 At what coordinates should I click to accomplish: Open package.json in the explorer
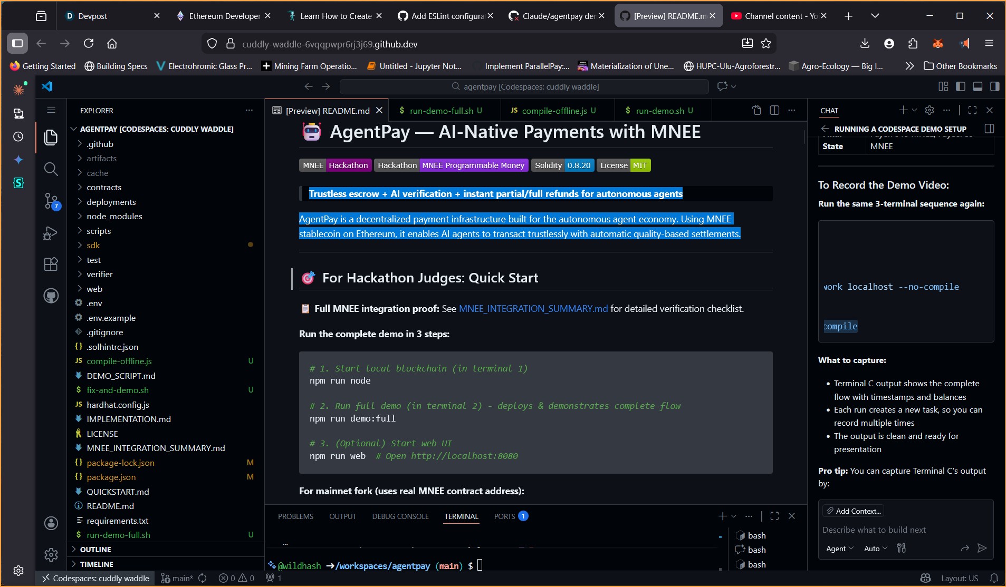[x=166, y=477]
